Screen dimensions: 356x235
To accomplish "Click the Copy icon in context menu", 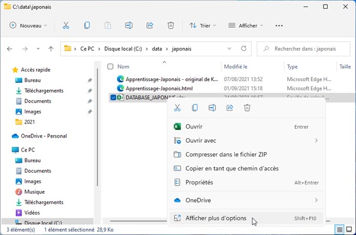I will pyautogui.click(x=195, y=108).
